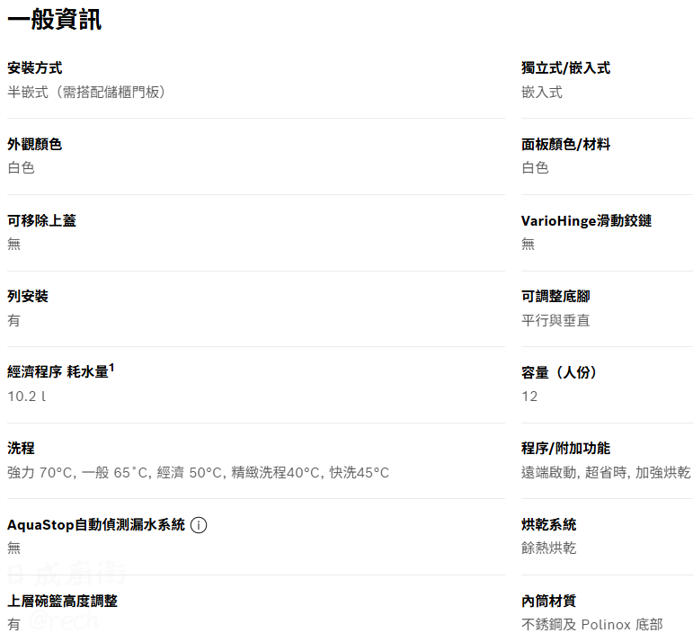
Task: Select the 經濟程序 耗水量 label
Action: click(x=60, y=370)
